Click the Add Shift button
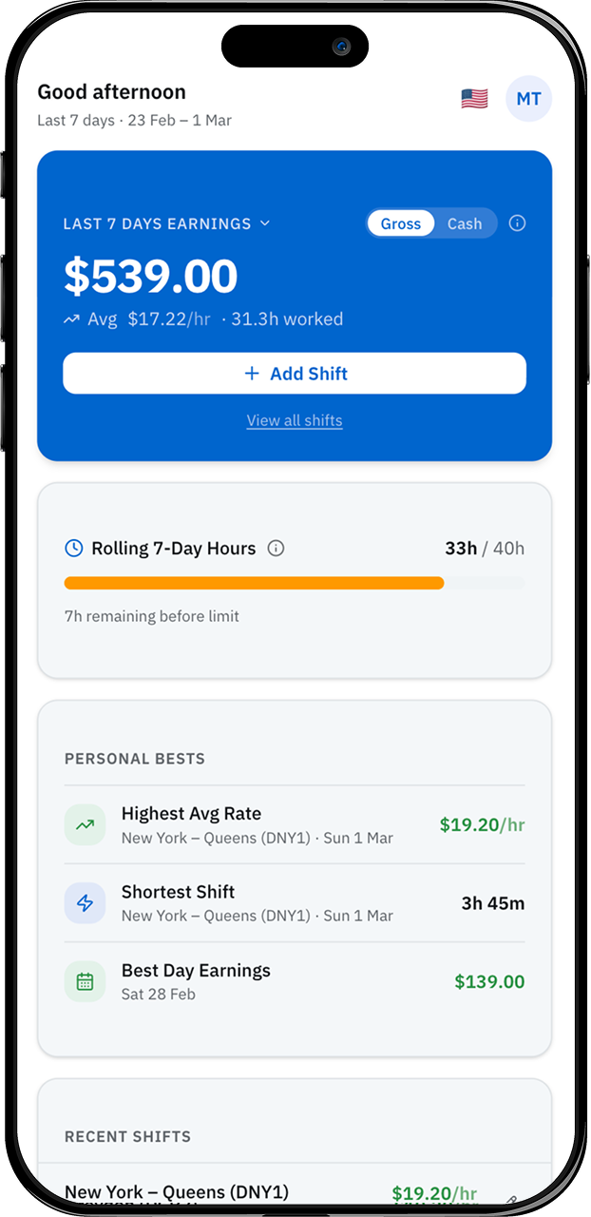The width and height of the screenshot is (591, 1217). pyautogui.click(x=295, y=373)
